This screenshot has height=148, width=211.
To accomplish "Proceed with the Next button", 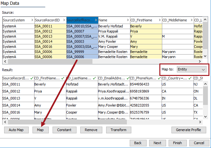I will pos(157,143).
